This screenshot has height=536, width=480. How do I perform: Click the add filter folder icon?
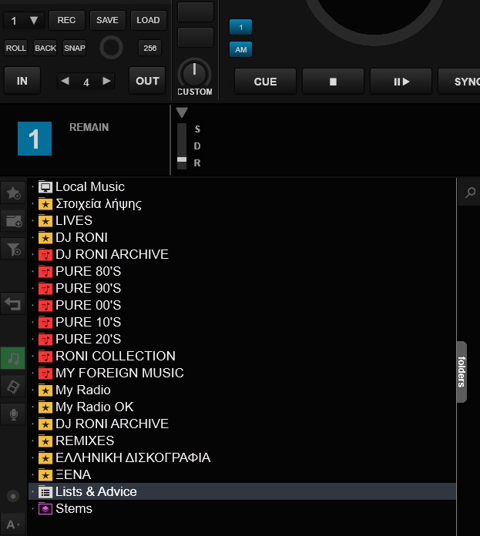13,249
